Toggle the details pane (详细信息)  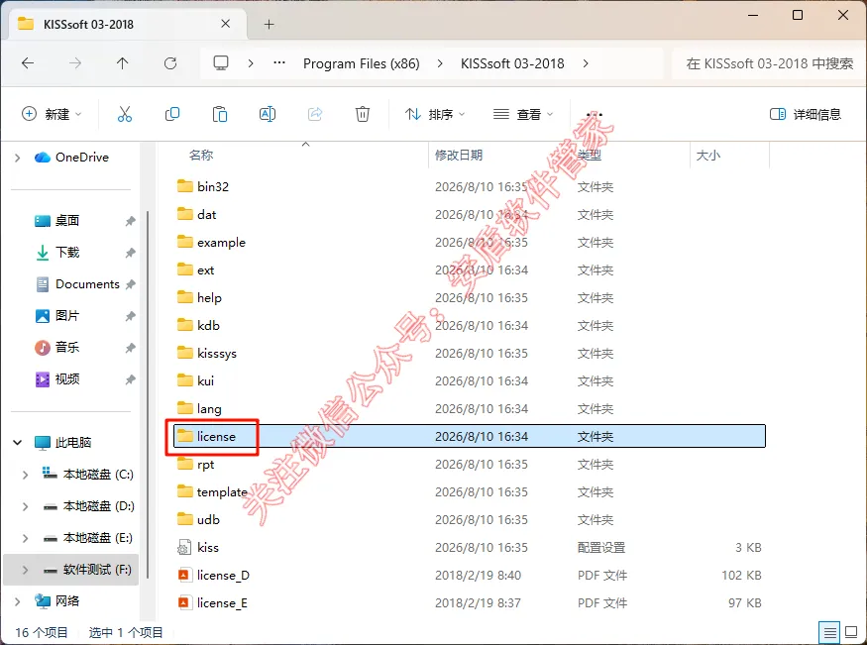click(x=805, y=114)
